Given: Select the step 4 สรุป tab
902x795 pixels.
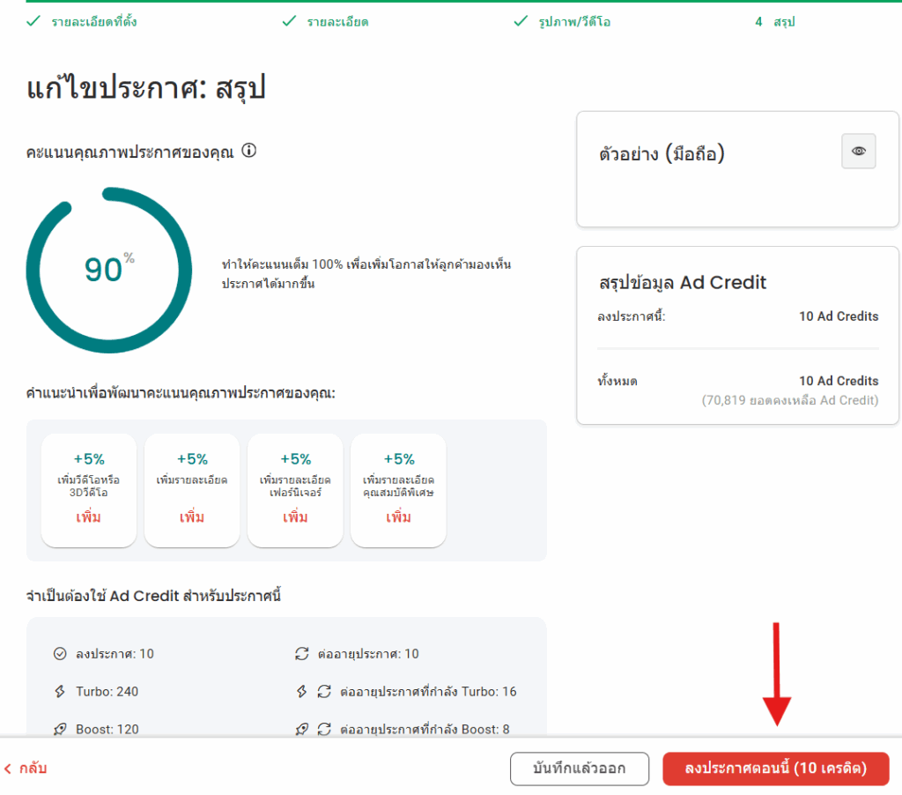Looking at the screenshot, I should [775, 21].
